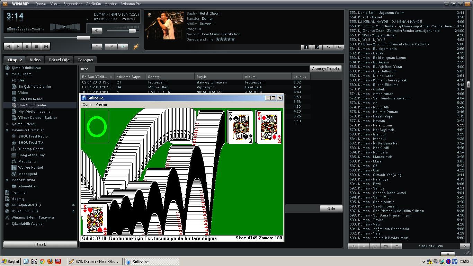Image resolution: width=473 pixels, height=266 pixels.
Task: Open MetroLyrics service
Action: click(27, 161)
